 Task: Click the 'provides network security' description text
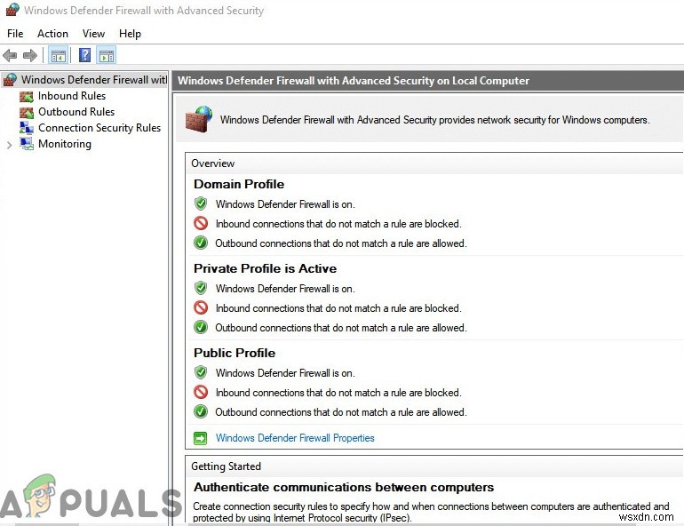point(435,120)
